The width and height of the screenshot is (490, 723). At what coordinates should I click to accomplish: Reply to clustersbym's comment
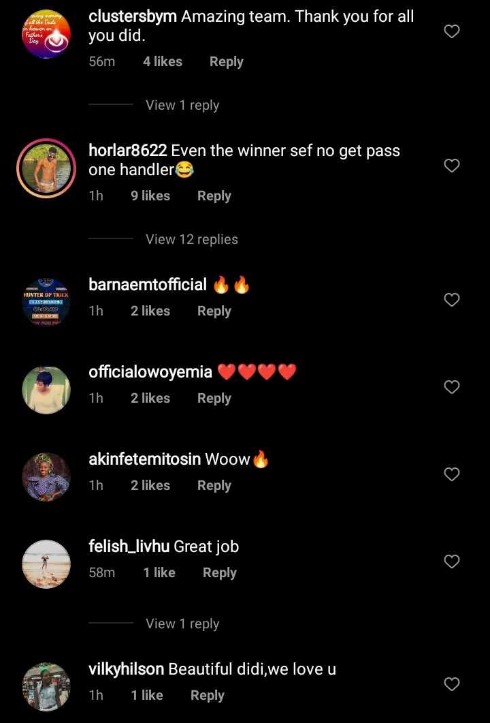coord(226,62)
